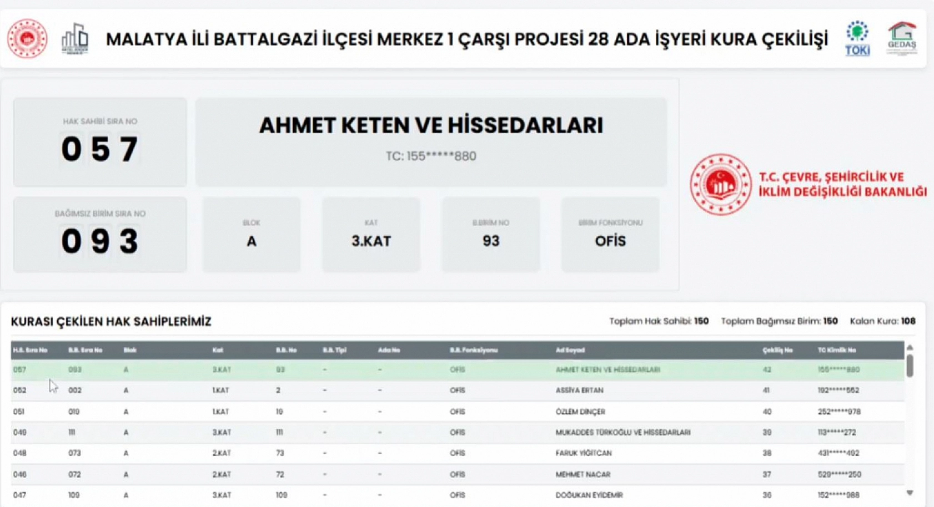This screenshot has width=934, height=507.
Task: Click the BLOK A card
Action: tap(253, 234)
